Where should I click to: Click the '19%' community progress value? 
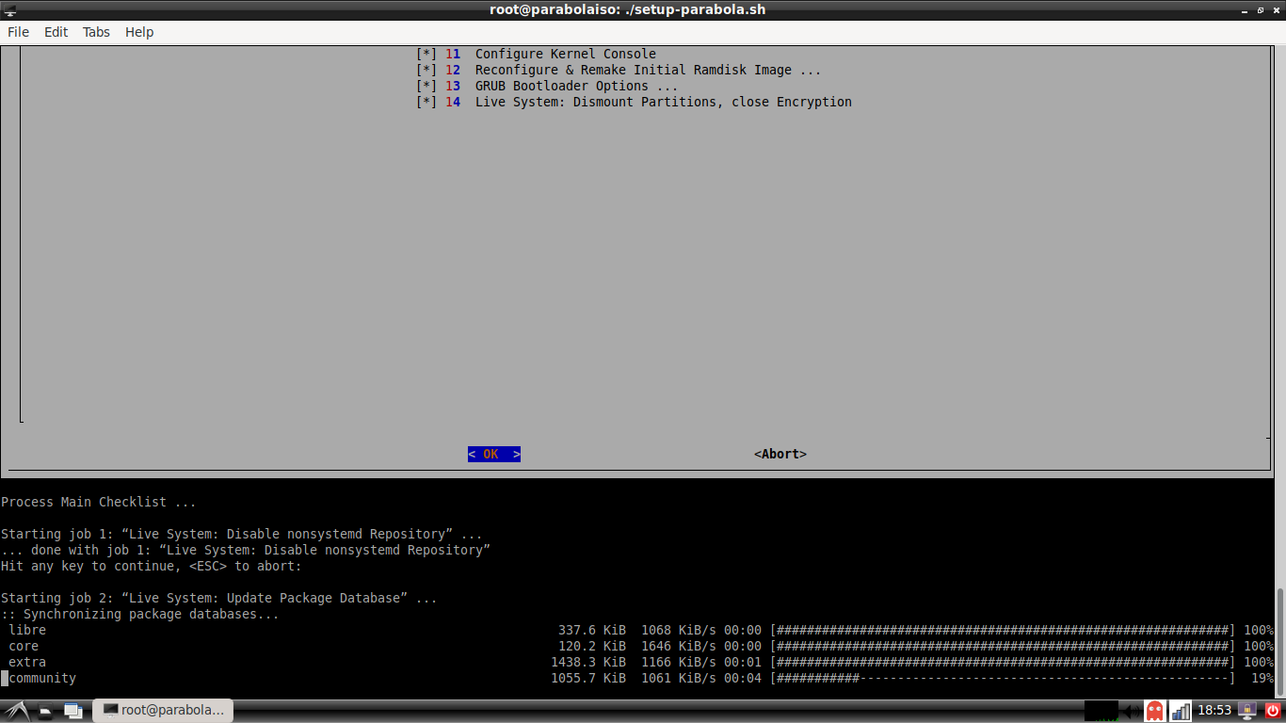coord(1262,678)
